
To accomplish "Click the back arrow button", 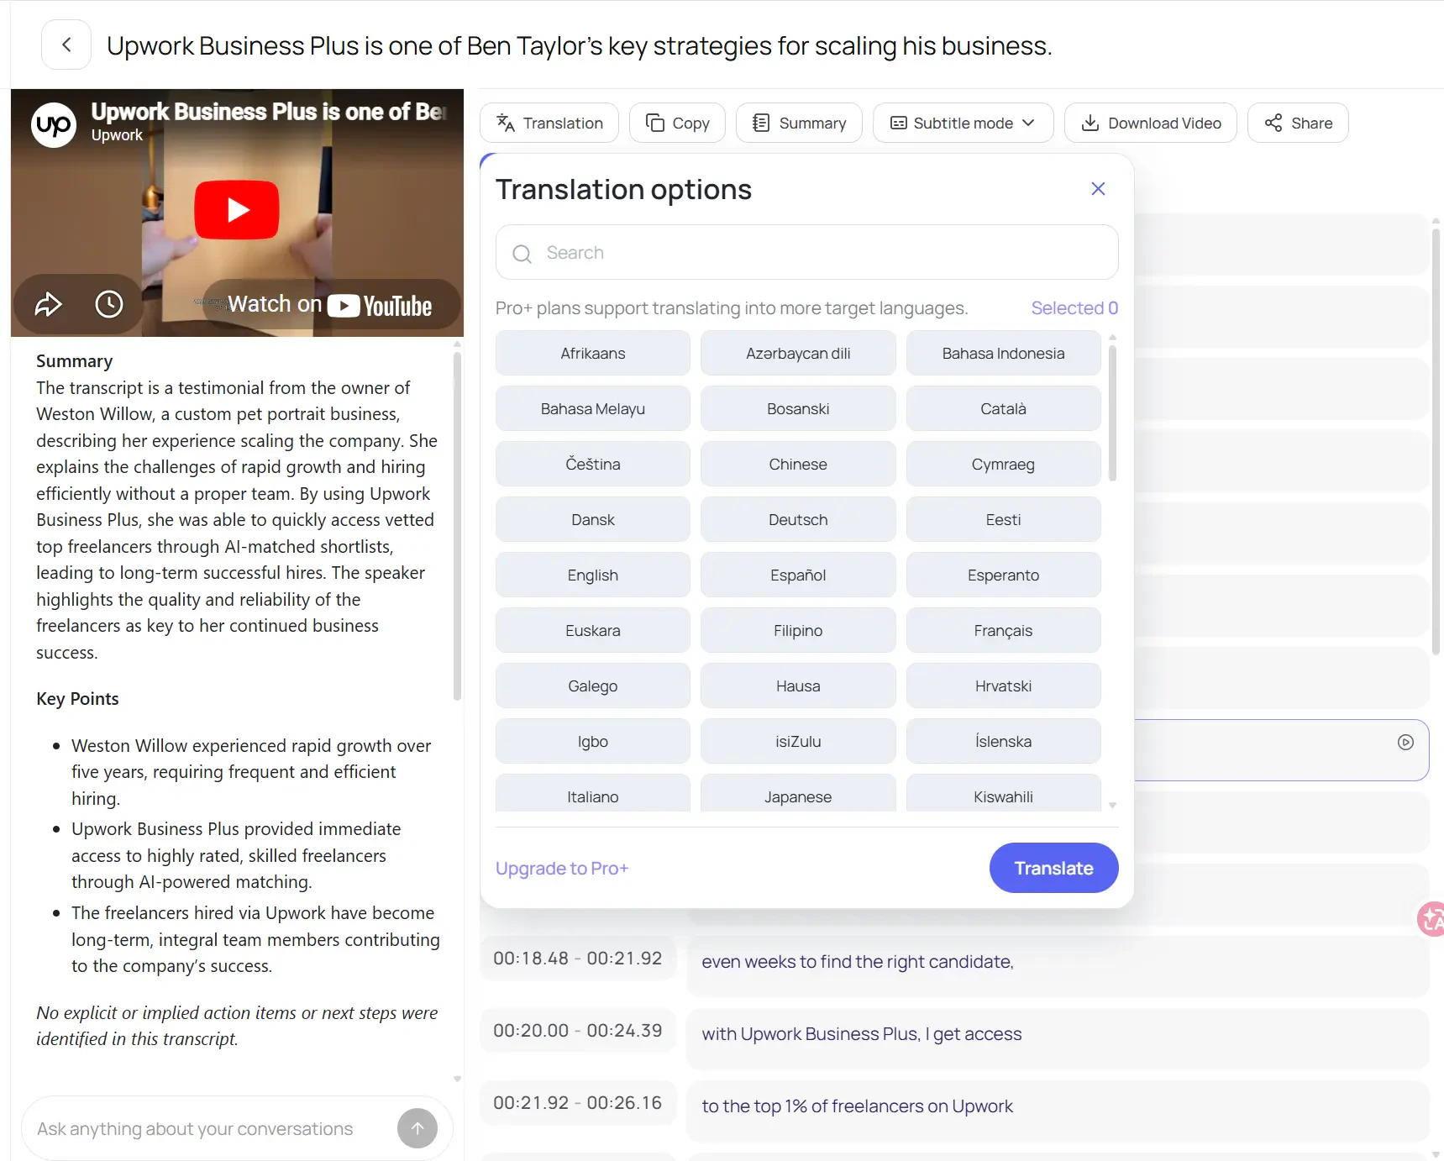I will tap(66, 45).
